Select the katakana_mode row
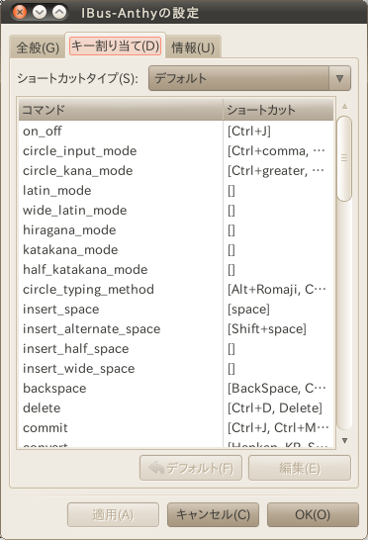Viewport: 368px width, 540px height. pyautogui.click(x=176, y=249)
